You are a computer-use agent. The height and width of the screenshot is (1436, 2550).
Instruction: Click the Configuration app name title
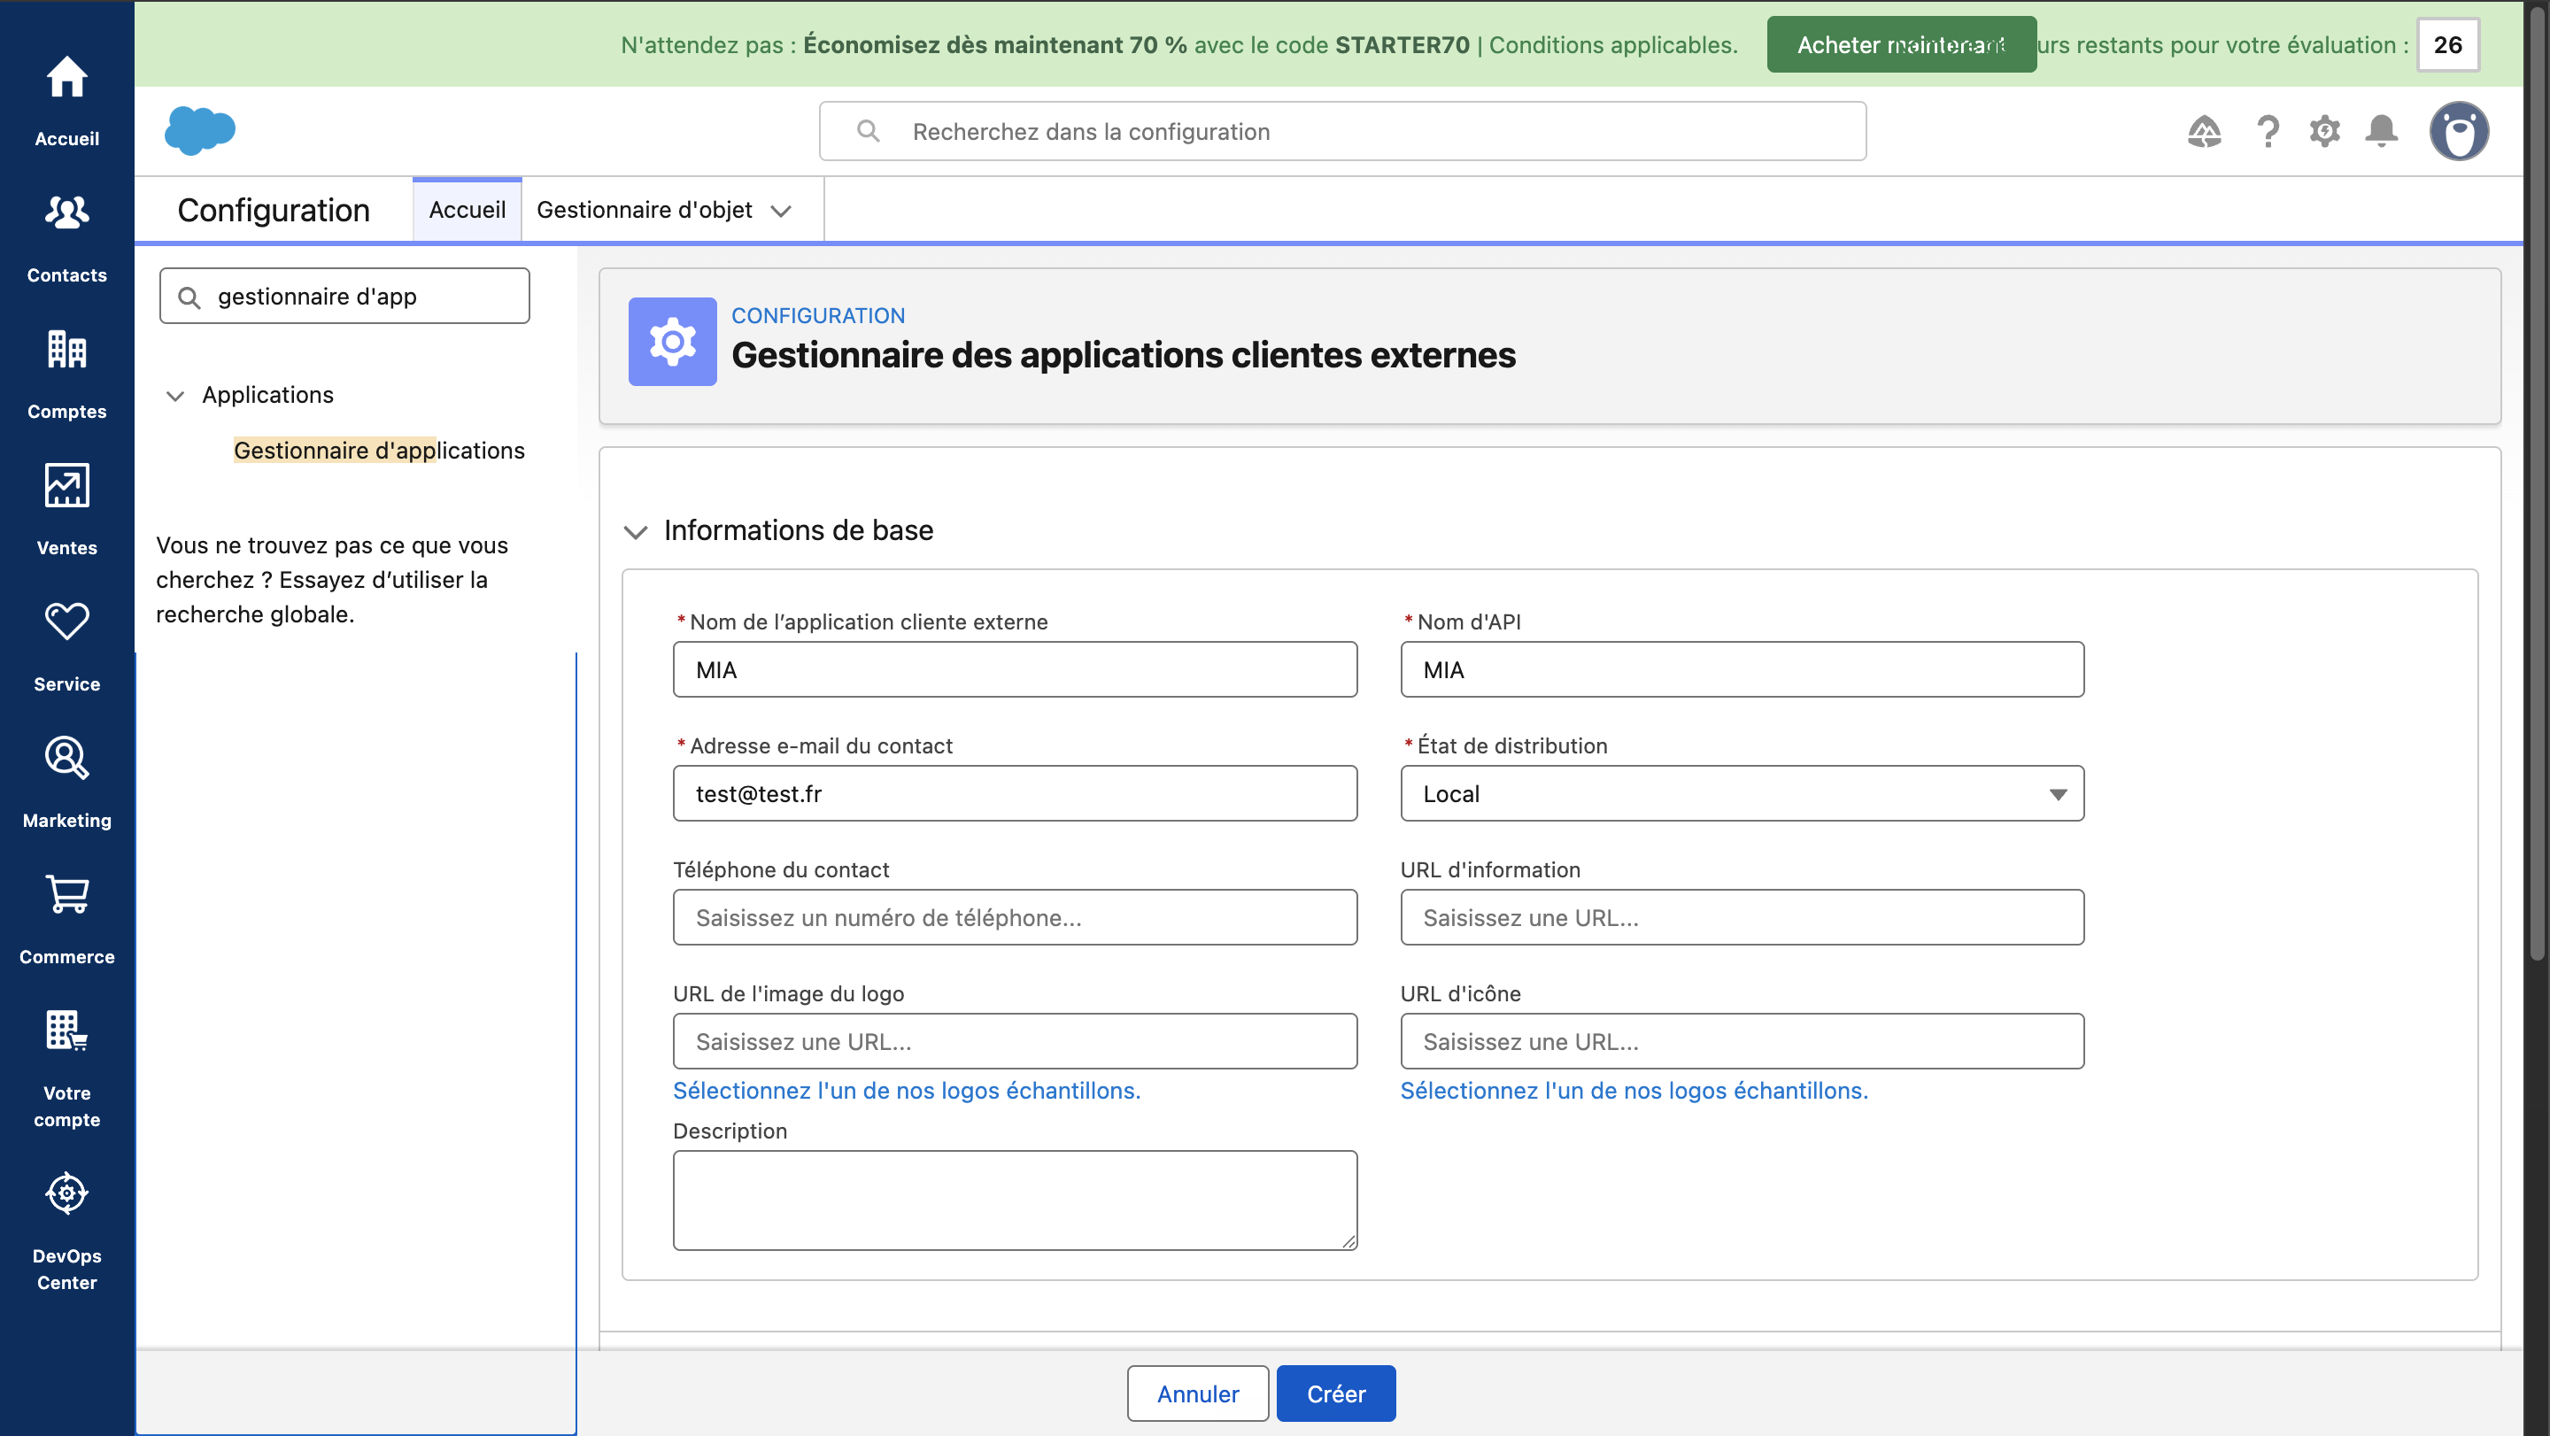tap(274, 210)
